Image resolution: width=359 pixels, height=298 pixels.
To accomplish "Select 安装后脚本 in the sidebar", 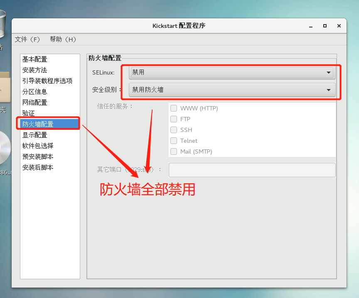I will click(50, 167).
